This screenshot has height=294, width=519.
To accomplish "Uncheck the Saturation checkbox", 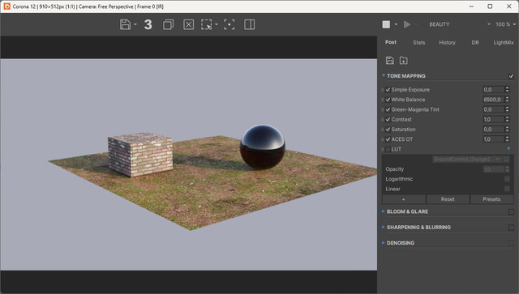I will click(x=388, y=130).
